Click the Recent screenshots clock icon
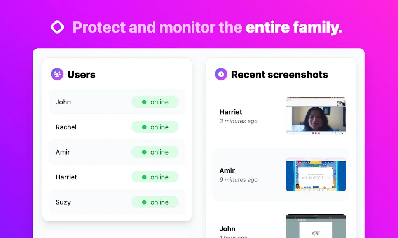Screen dimensions: 398x238 pyautogui.click(x=221, y=74)
